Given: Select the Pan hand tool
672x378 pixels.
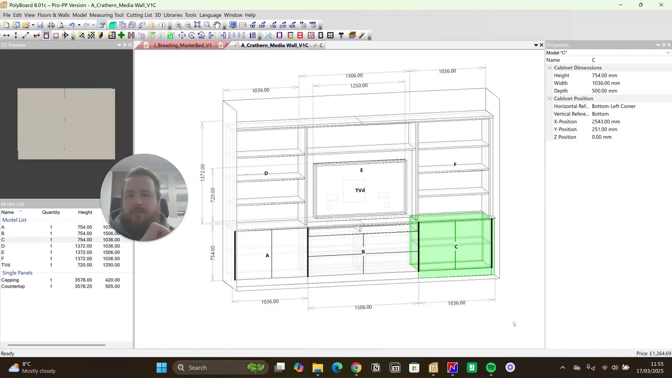Looking at the screenshot, I should coord(217,25).
